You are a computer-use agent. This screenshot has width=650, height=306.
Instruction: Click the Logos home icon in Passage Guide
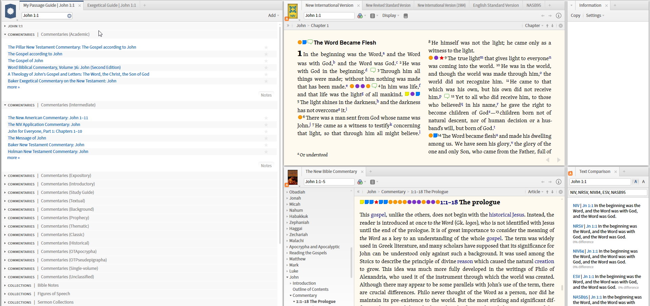(10, 11)
